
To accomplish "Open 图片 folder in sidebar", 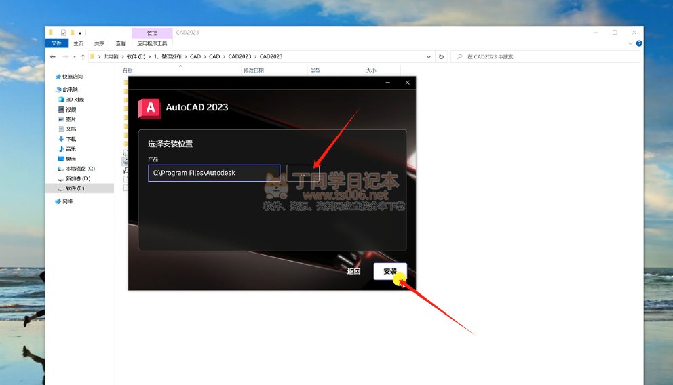I will click(68, 119).
